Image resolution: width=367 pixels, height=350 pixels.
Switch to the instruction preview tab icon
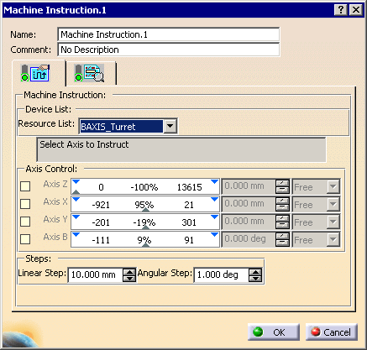89,73
